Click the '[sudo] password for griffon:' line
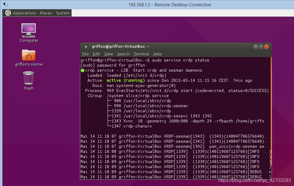 [x=114, y=65]
